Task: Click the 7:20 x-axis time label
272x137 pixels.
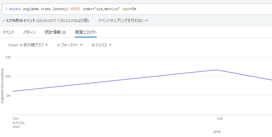Action: [16, 119]
